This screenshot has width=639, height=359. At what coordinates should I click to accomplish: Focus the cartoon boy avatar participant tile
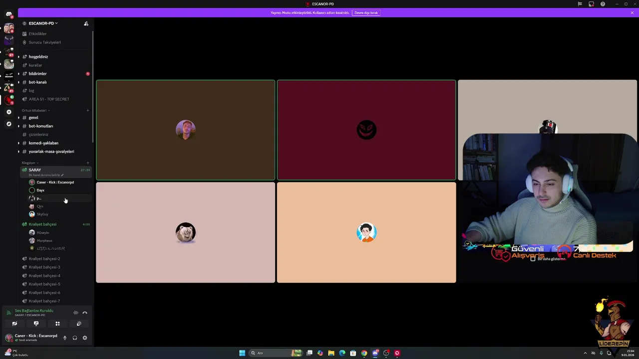(x=366, y=232)
